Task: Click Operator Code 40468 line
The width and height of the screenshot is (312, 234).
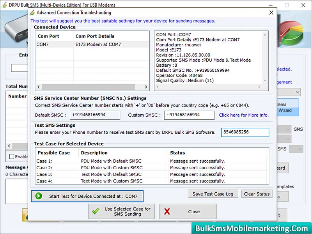Action: (x=179, y=75)
